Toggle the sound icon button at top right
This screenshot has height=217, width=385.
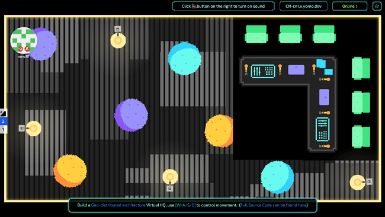coord(377,6)
